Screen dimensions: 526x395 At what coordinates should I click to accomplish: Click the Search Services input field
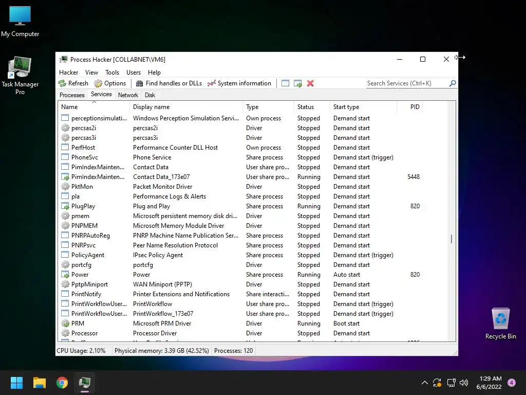tap(407, 83)
